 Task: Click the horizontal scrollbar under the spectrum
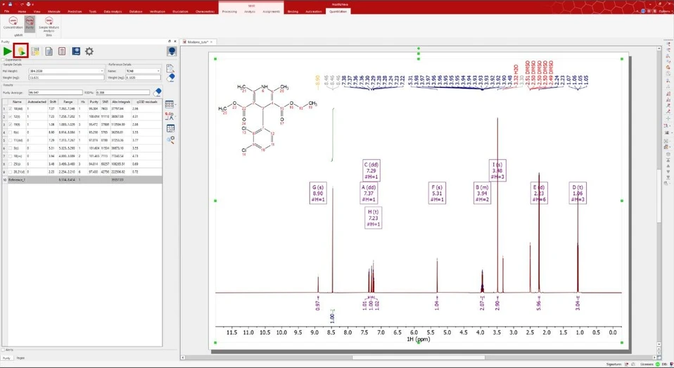click(x=419, y=357)
